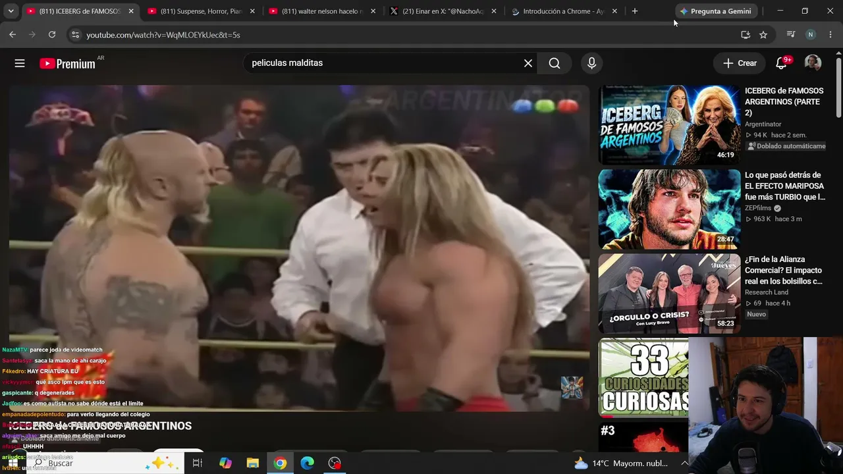The width and height of the screenshot is (843, 474).
Task: Switch to the 'Introducción a Chrome' tab
Action: pos(564,11)
